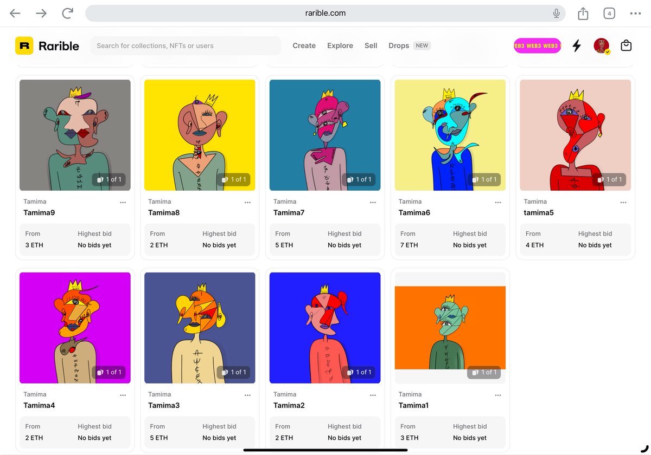Go forward with the browser forward arrow
This screenshot has height=455, width=651.
(x=41, y=14)
